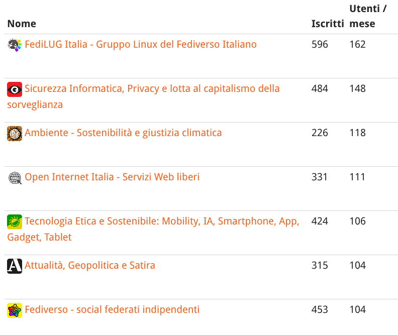Click the FediLUG Italia community icon

[15, 45]
